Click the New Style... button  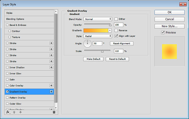pyautogui.click(x=169, y=26)
